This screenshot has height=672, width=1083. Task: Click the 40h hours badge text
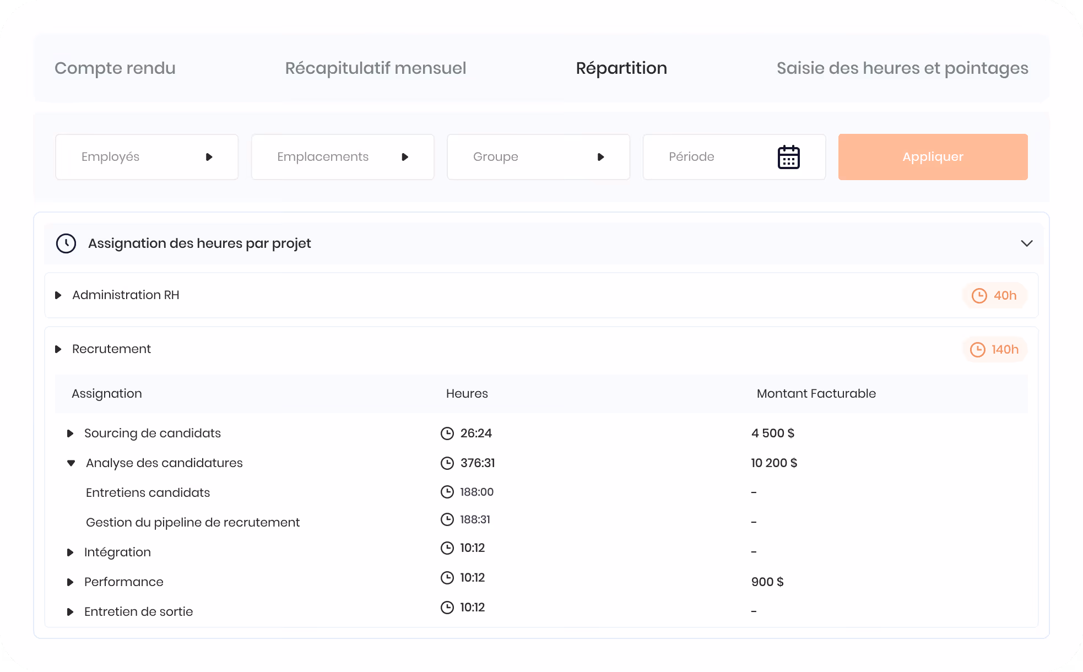coord(1005,296)
